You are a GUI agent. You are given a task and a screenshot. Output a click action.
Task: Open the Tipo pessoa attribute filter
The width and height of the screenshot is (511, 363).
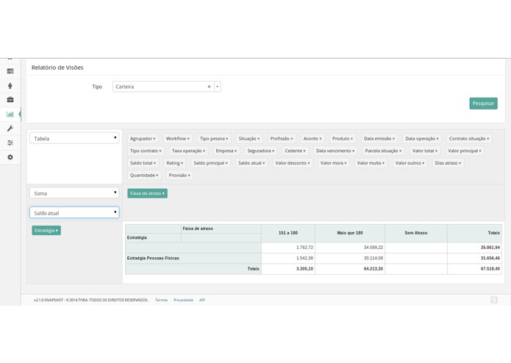[214, 138]
